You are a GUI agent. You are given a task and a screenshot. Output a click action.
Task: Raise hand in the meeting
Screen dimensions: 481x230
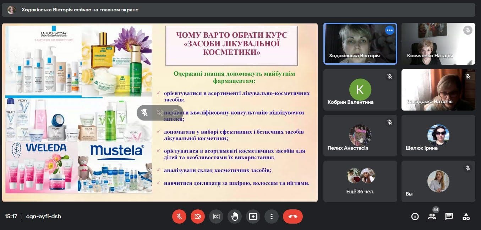[x=235, y=216]
